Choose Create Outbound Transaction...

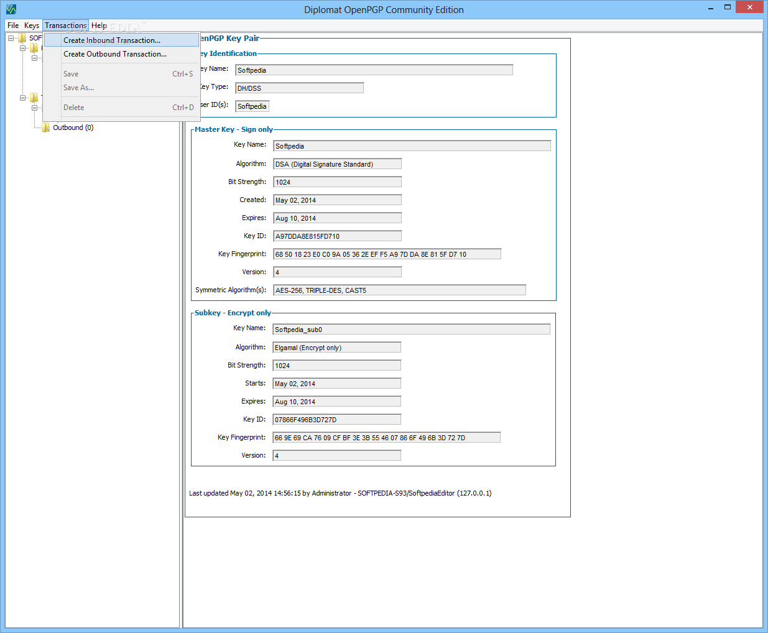(121, 54)
